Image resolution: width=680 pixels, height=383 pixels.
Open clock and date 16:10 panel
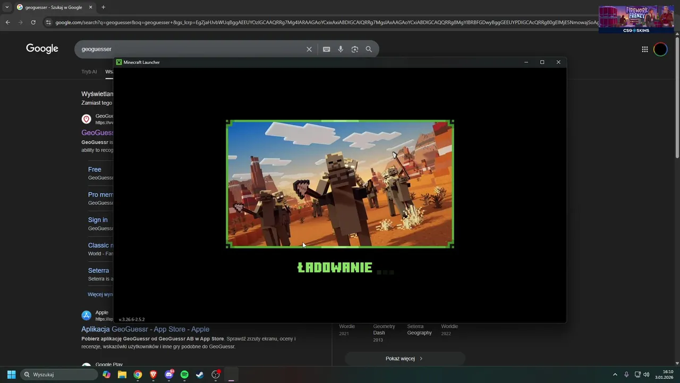(665, 374)
